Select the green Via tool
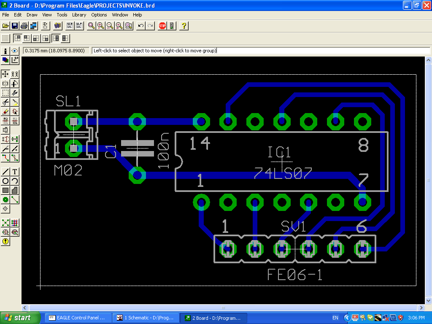The height and width of the screenshot is (324, 432). tap(5, 200)
